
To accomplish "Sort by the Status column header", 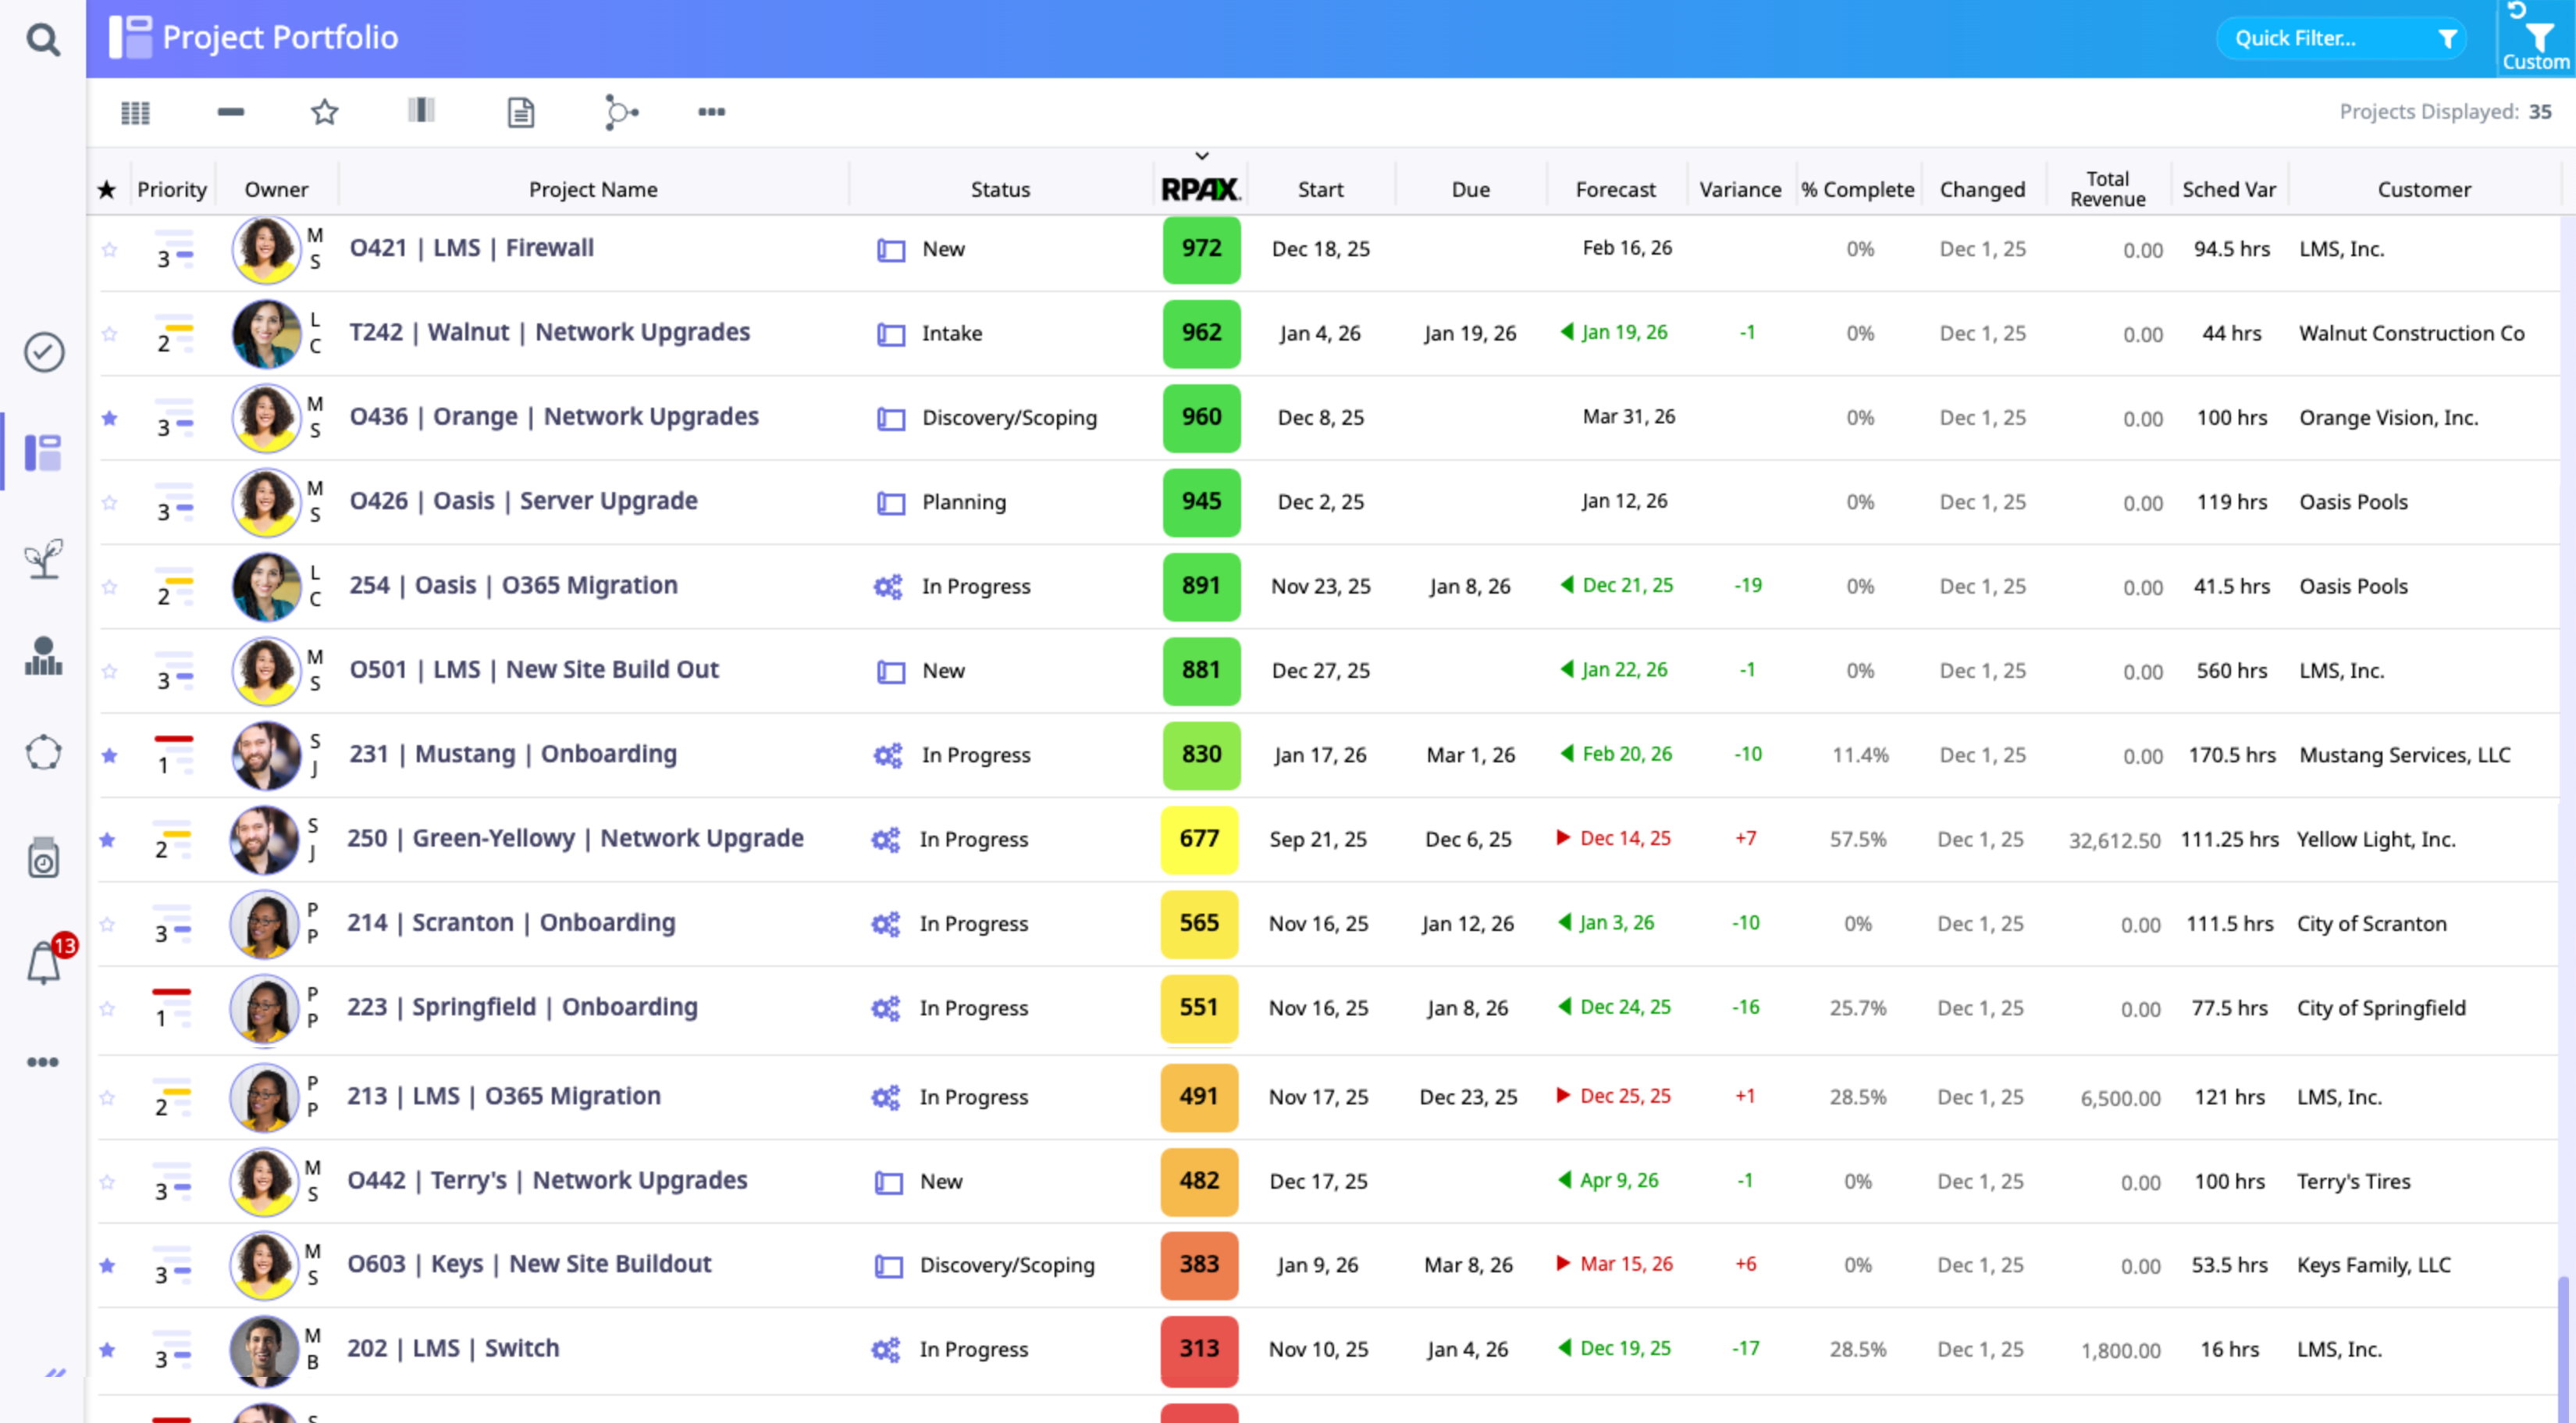I will 1000,189.
